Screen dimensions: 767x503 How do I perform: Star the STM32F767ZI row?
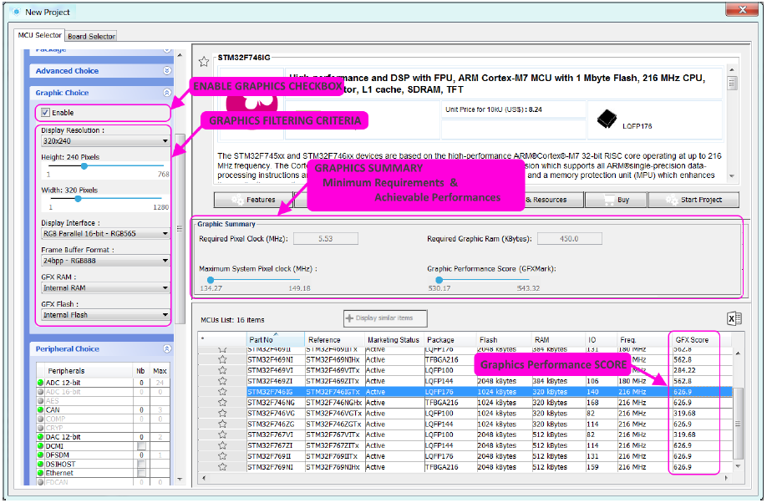[222, 445]
